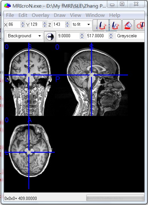Open the File menu

[x=10, y=15]
